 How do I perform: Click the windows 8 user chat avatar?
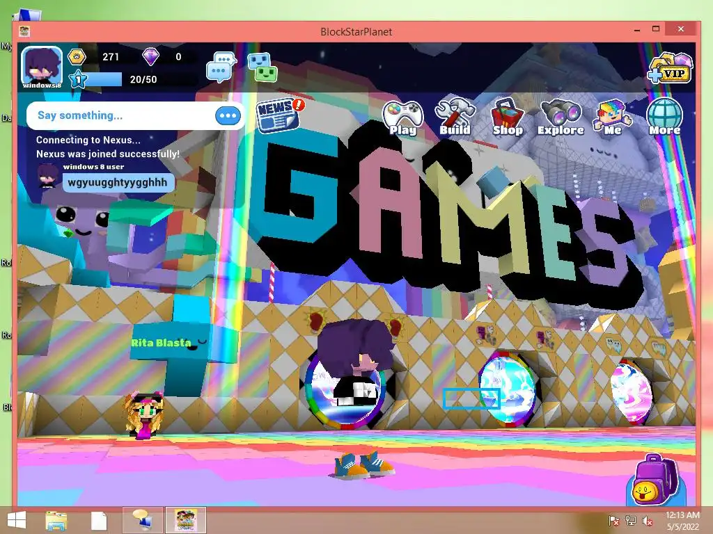coord(48,177)
